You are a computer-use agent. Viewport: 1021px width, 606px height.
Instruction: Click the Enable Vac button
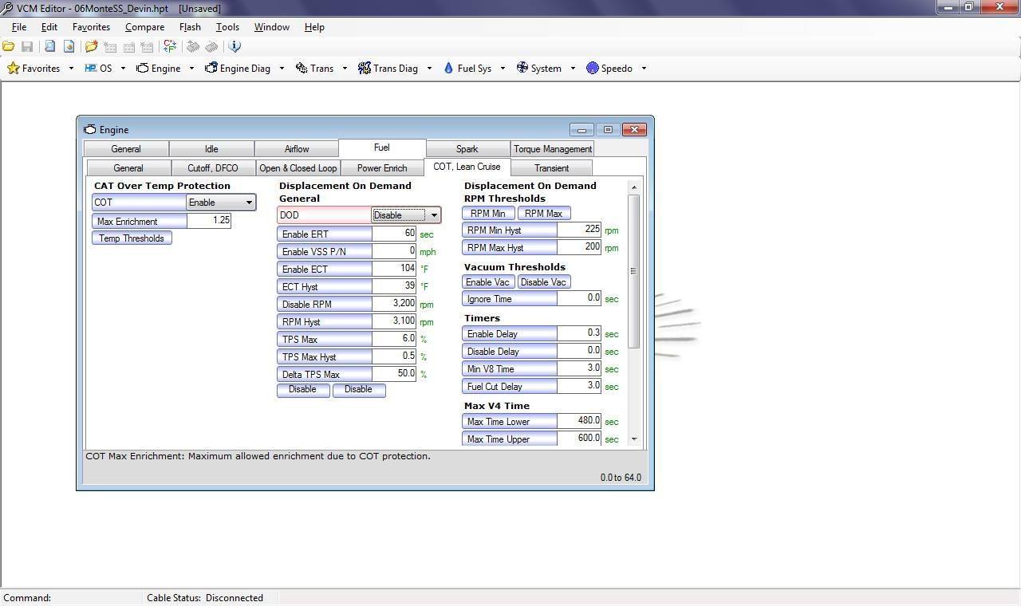(x=488, y=282)
